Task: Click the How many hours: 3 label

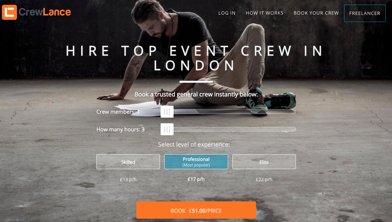Action: pyautogui.click(x=120, y=130)
